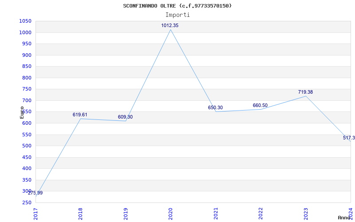Click the Euro y-axis title
Image resolution: width=355 pixels, height=222 pixels.
pos(22,112)
